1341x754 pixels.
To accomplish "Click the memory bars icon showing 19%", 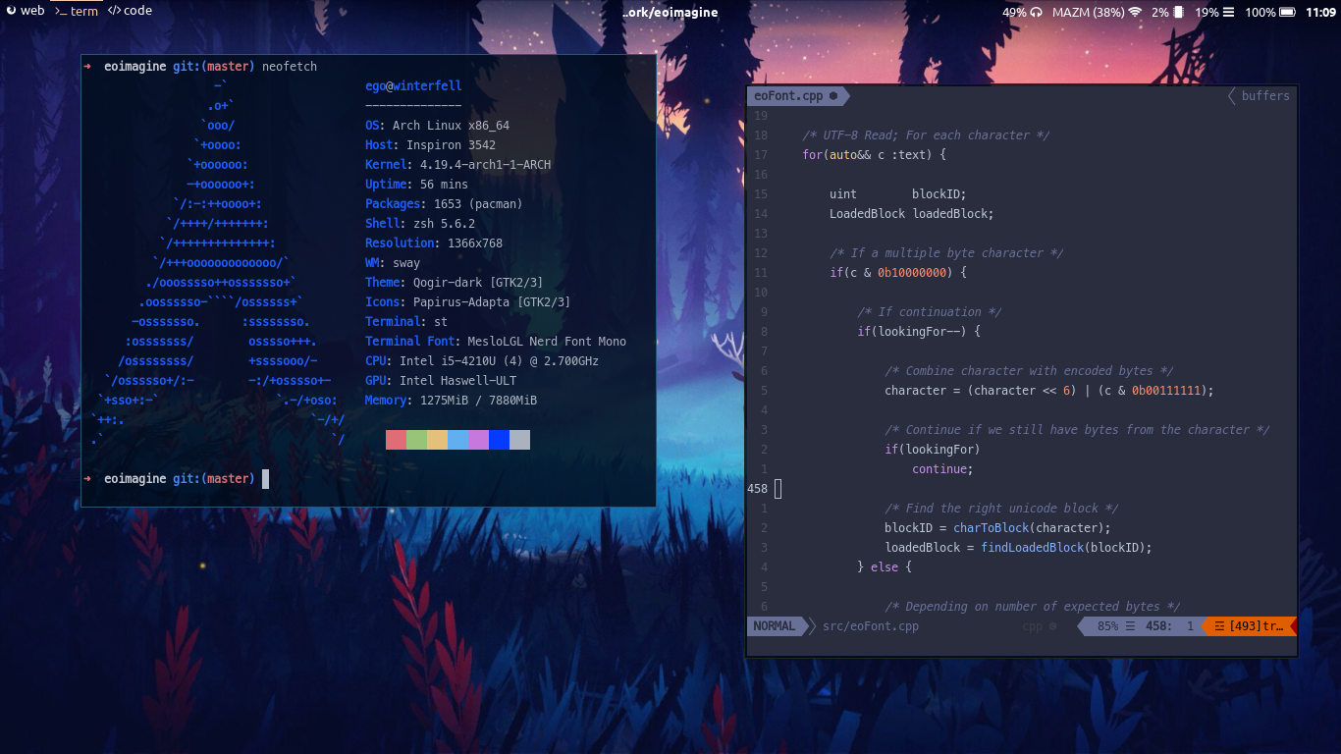I will coord(1229,12).
